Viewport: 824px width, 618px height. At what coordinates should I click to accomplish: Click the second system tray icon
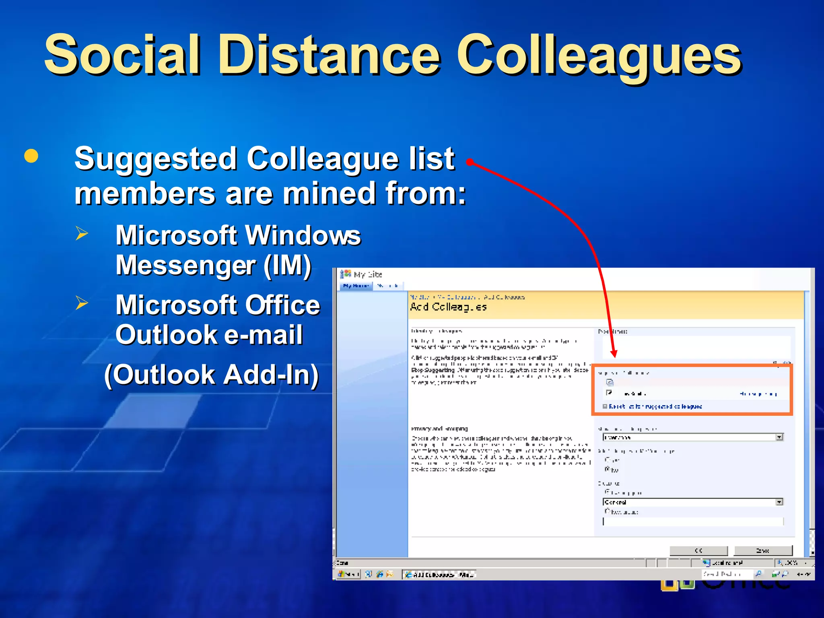pos(784,575)
